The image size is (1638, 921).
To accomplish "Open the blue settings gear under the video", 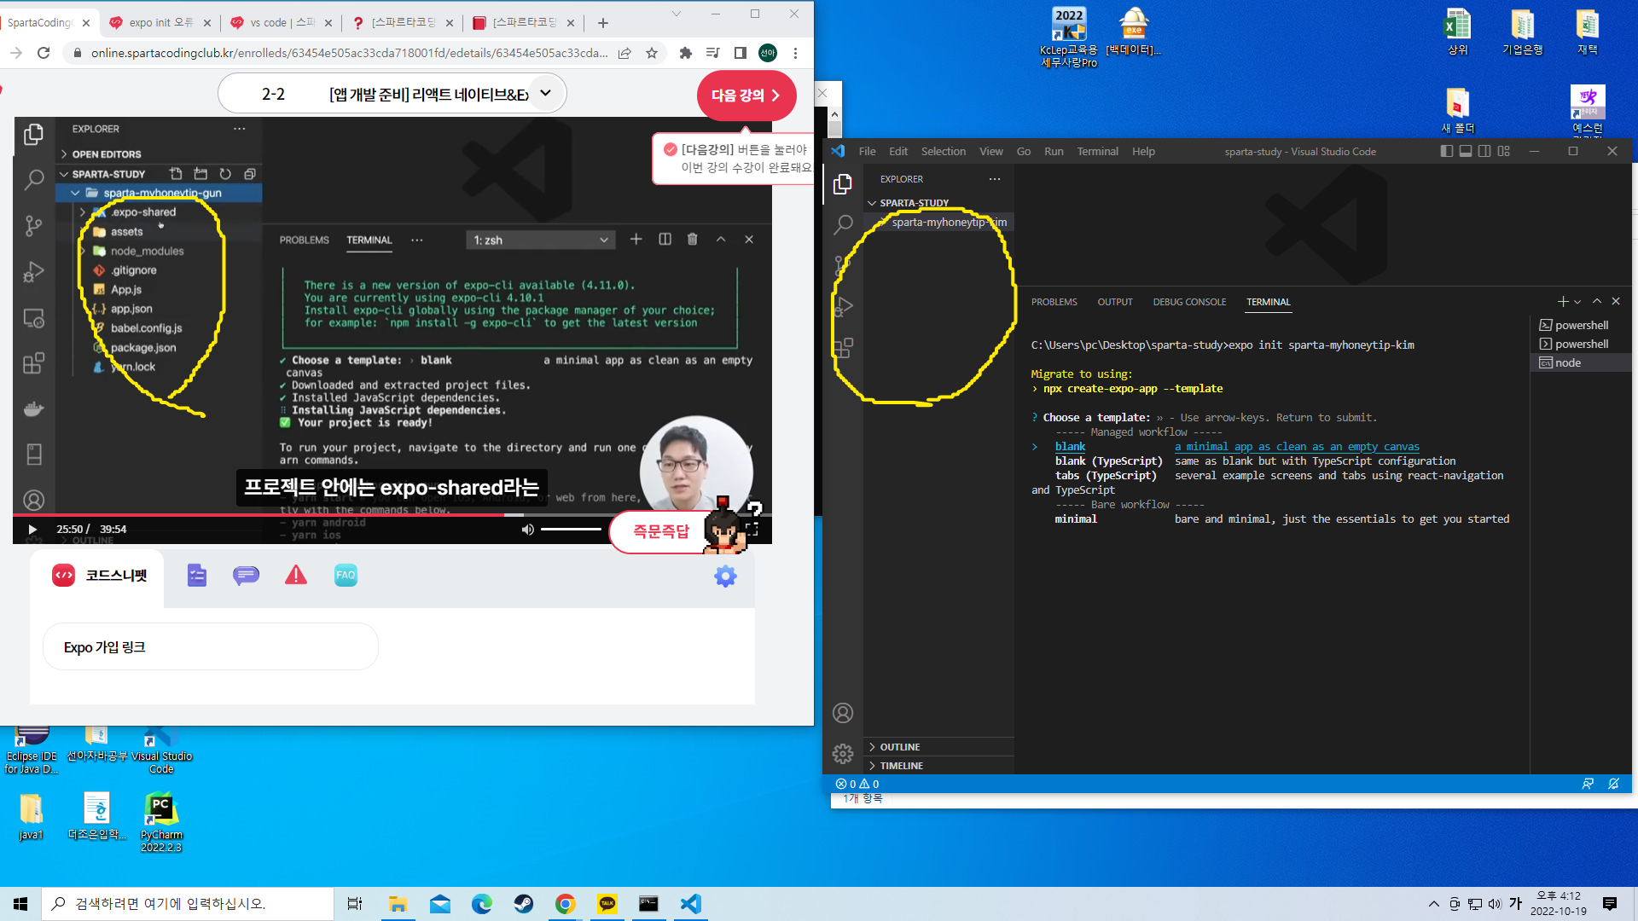I will 725,576.
